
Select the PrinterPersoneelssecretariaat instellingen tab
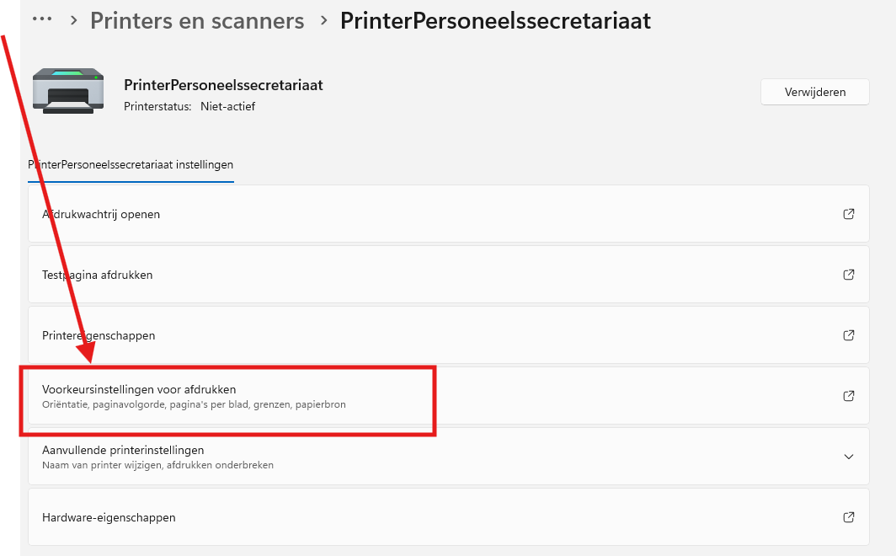131,165
